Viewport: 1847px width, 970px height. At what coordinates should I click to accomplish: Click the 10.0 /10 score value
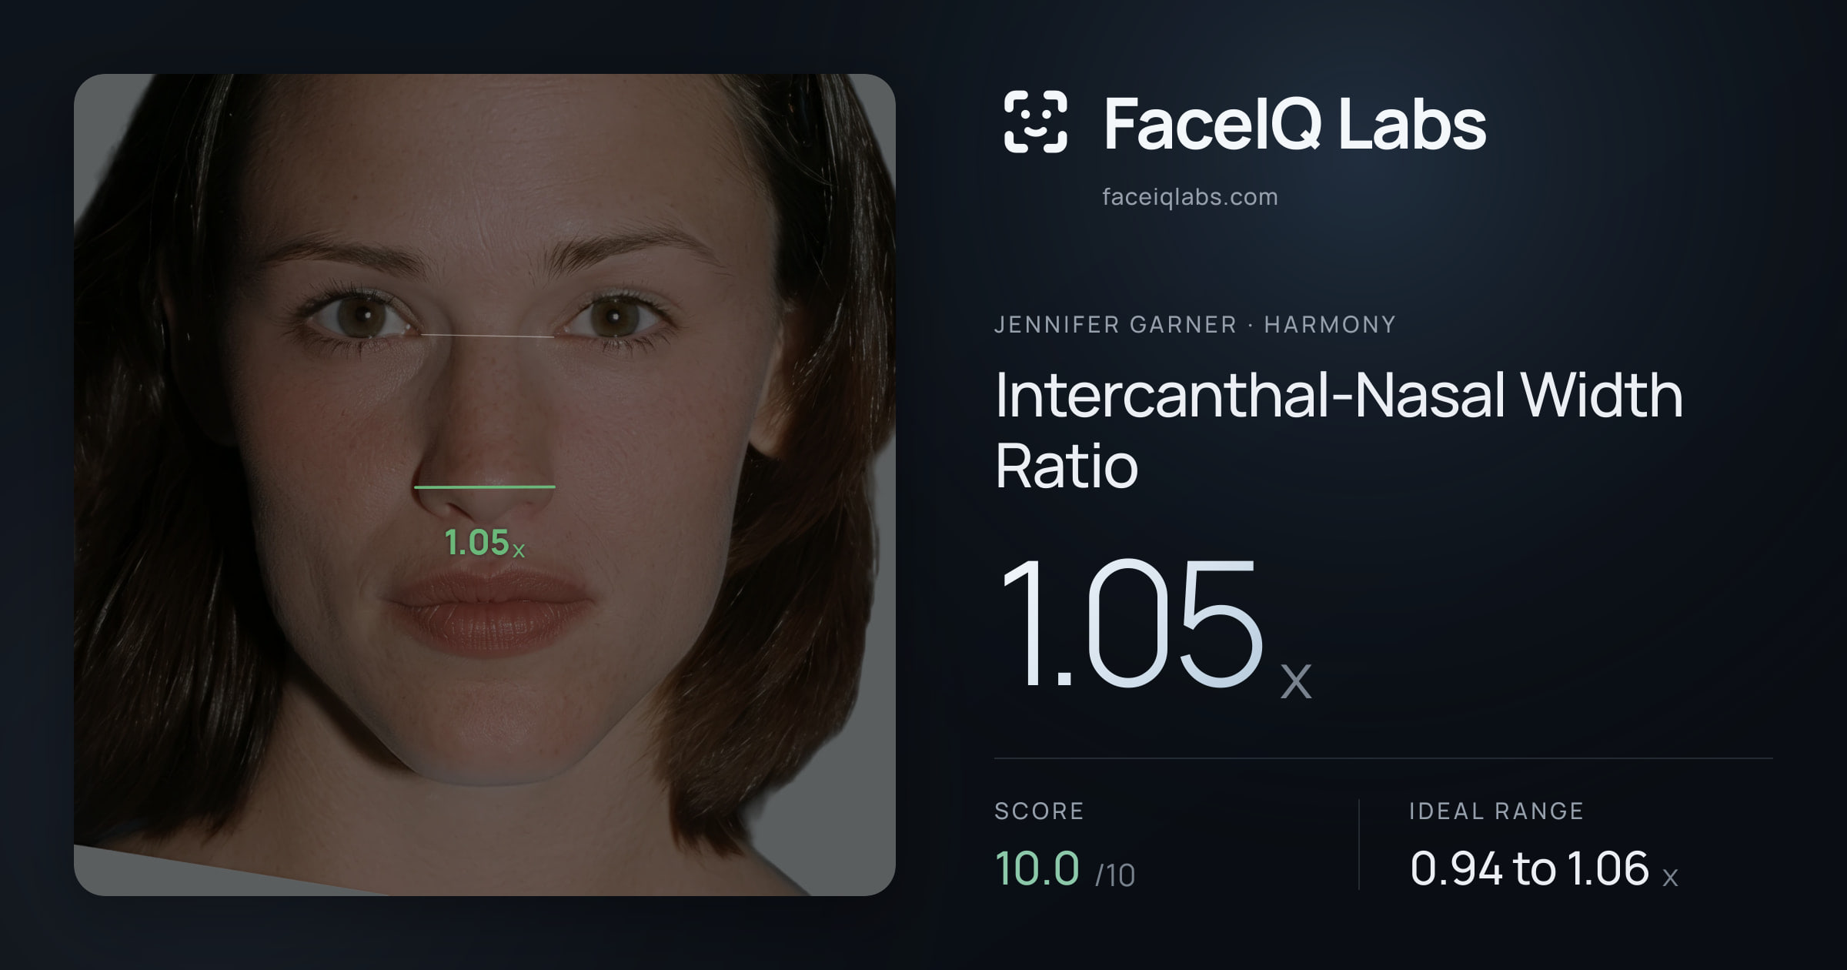[x=1064, y=869]
